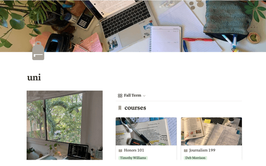Click the red pen in cover banner

[199, 40]
